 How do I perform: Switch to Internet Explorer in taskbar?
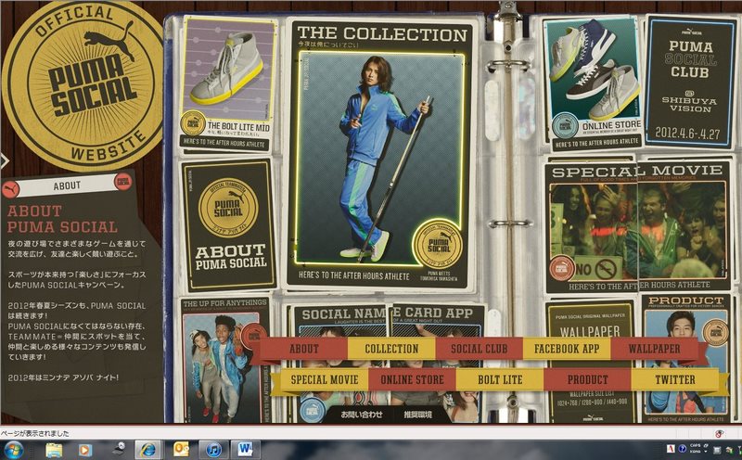coord(148,450)
